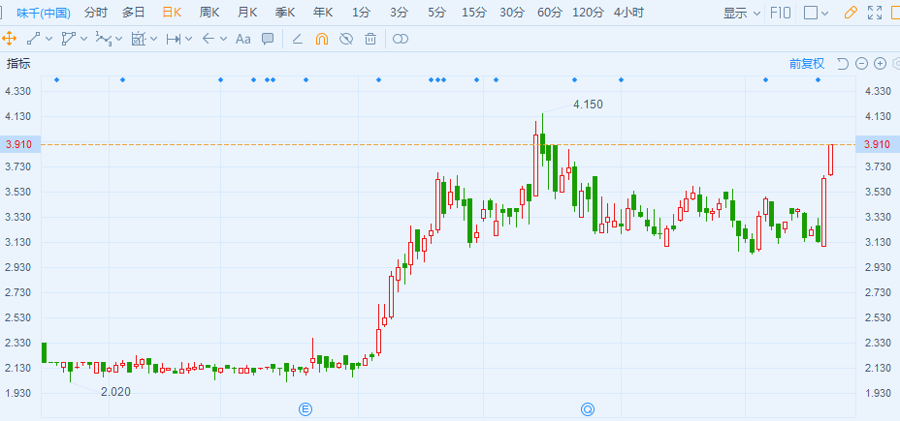Switch to the 120分 interval
Viewport: 900px width, 421px height.
coord(589,13)
